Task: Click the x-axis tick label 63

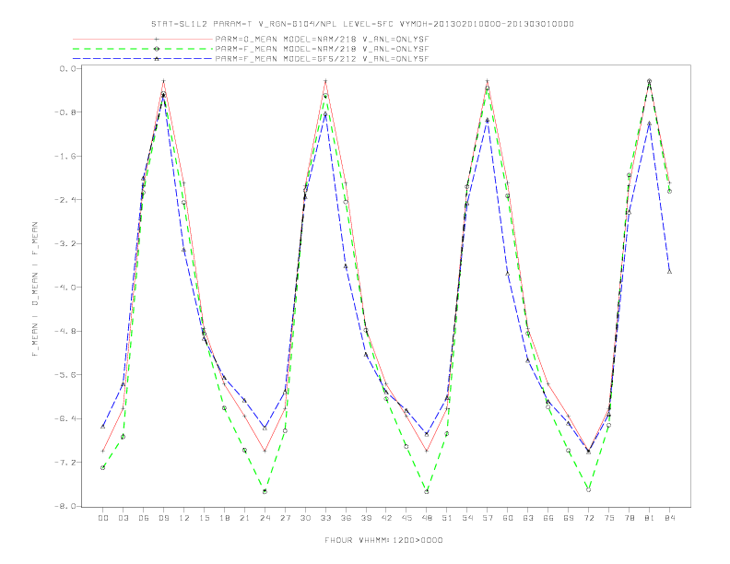Action: (528, 518)
